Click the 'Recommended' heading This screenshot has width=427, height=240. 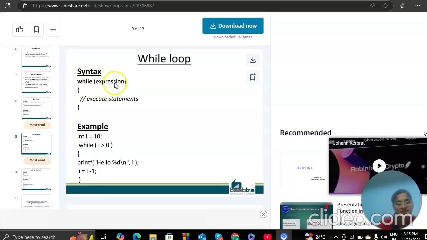pyautogui.click(x=306, y=133)
